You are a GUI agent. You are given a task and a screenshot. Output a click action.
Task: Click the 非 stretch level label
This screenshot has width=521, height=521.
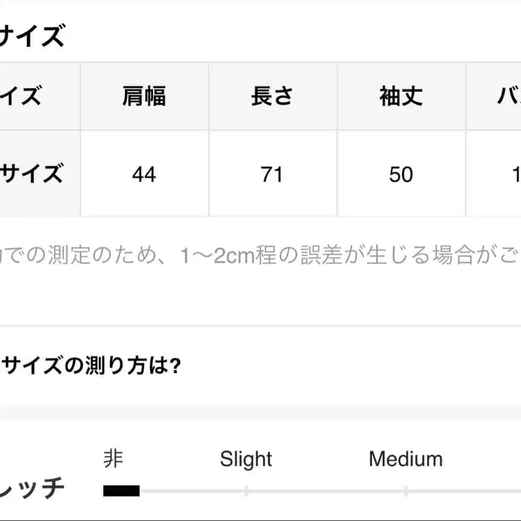click(114, 458)
